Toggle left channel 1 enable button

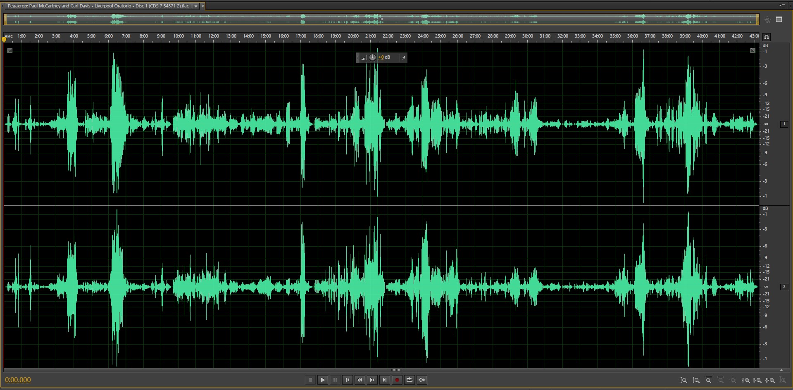point(784,124)
